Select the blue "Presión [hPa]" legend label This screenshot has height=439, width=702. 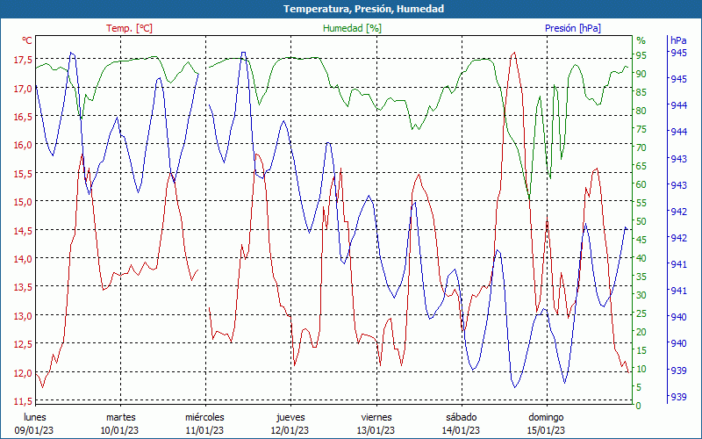click(573, 28)
